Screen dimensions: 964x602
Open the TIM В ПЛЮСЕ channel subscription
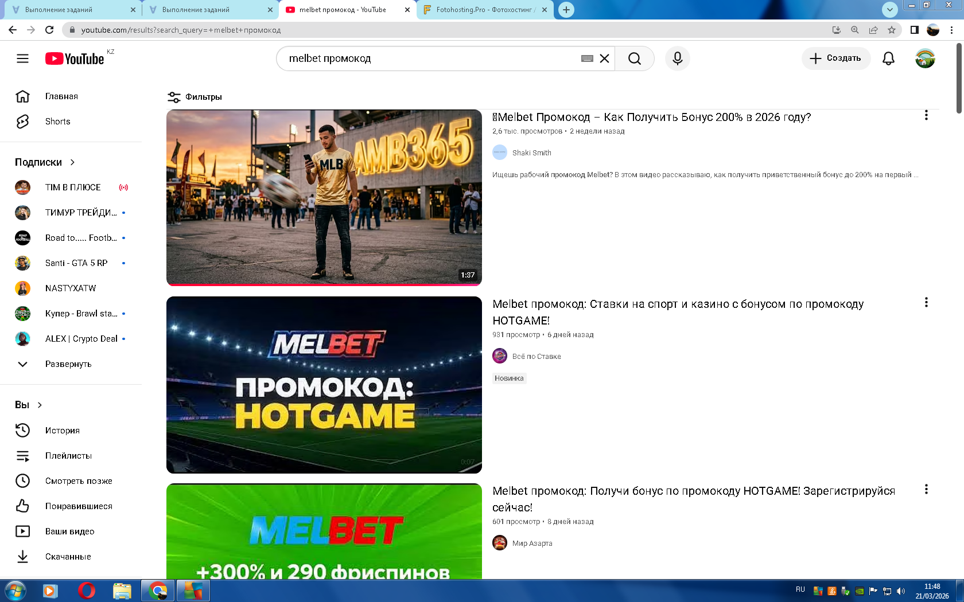72,187
